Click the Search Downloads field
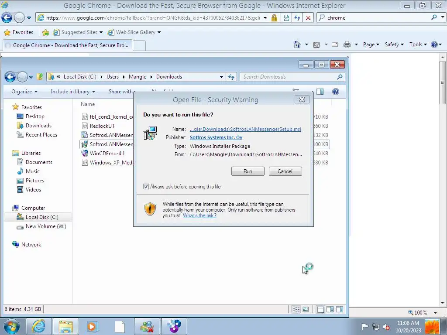447x335 pixels. point(288,77)
